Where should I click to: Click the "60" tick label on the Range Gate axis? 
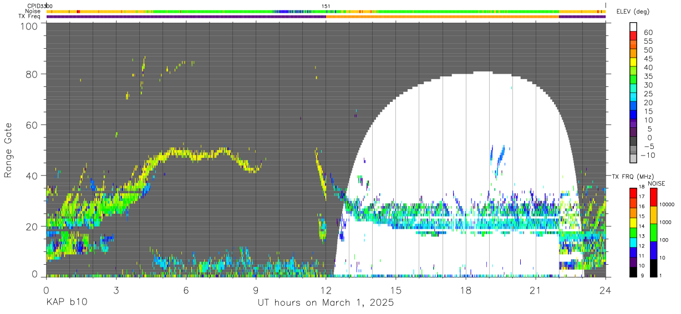(32, 125)
